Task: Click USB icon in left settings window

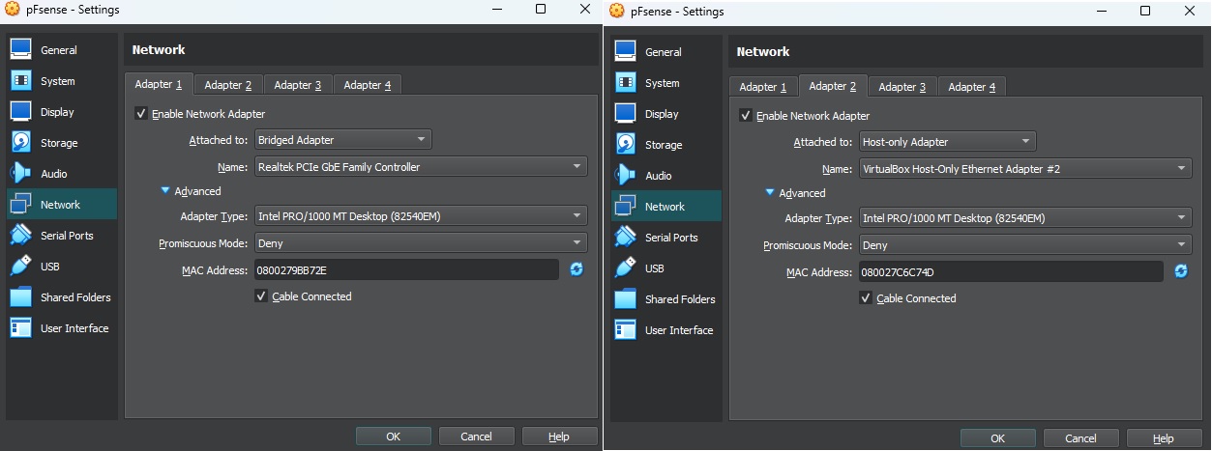Action: click(x=21, y=266)
